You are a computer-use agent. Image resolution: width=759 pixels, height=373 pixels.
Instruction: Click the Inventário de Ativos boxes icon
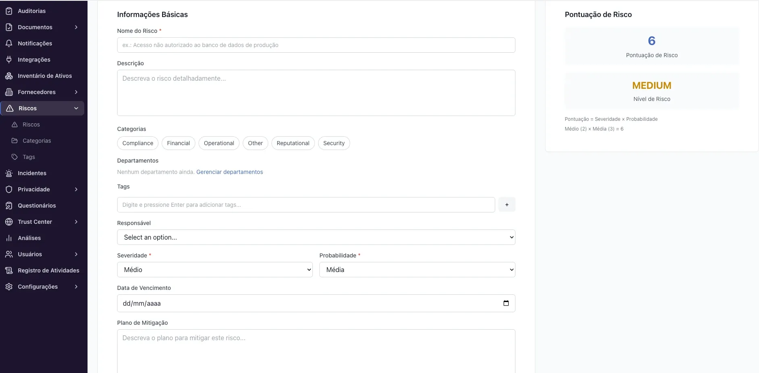pyautogui.click(x=9, y=76)
